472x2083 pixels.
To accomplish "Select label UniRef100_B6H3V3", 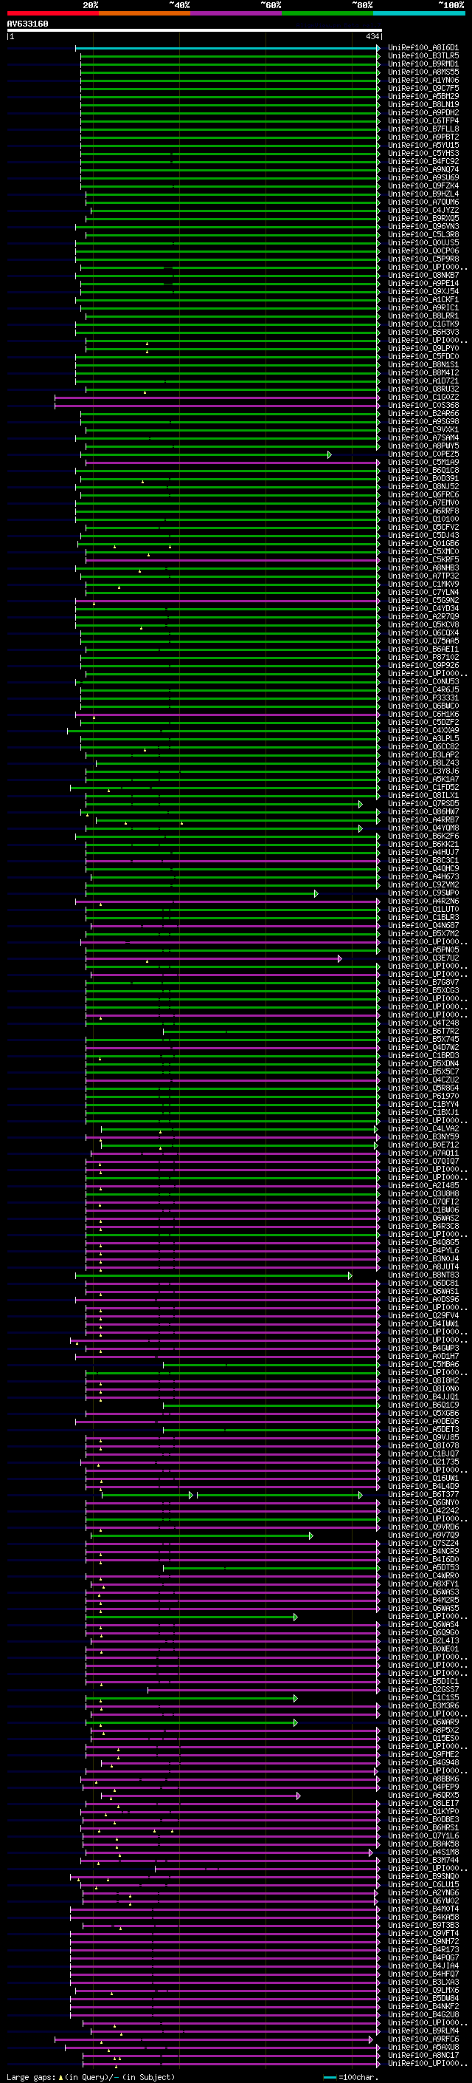I will coord(423,333).
